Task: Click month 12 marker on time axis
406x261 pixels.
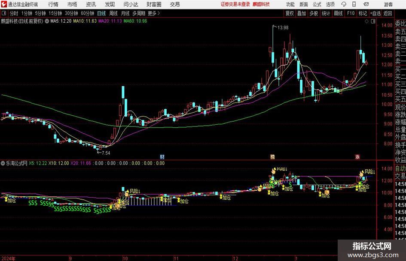Action: 235,258
